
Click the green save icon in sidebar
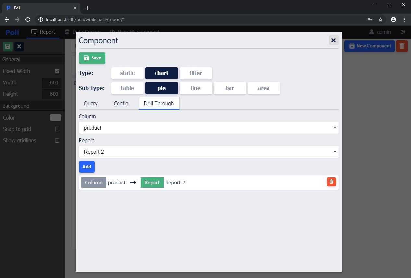[x=8, y=46]
